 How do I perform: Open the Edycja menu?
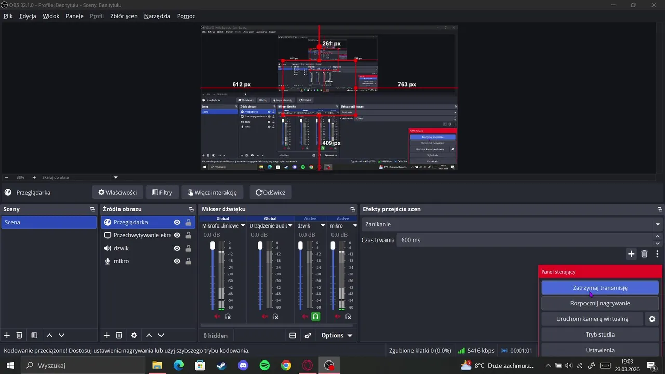pos(28,16)
